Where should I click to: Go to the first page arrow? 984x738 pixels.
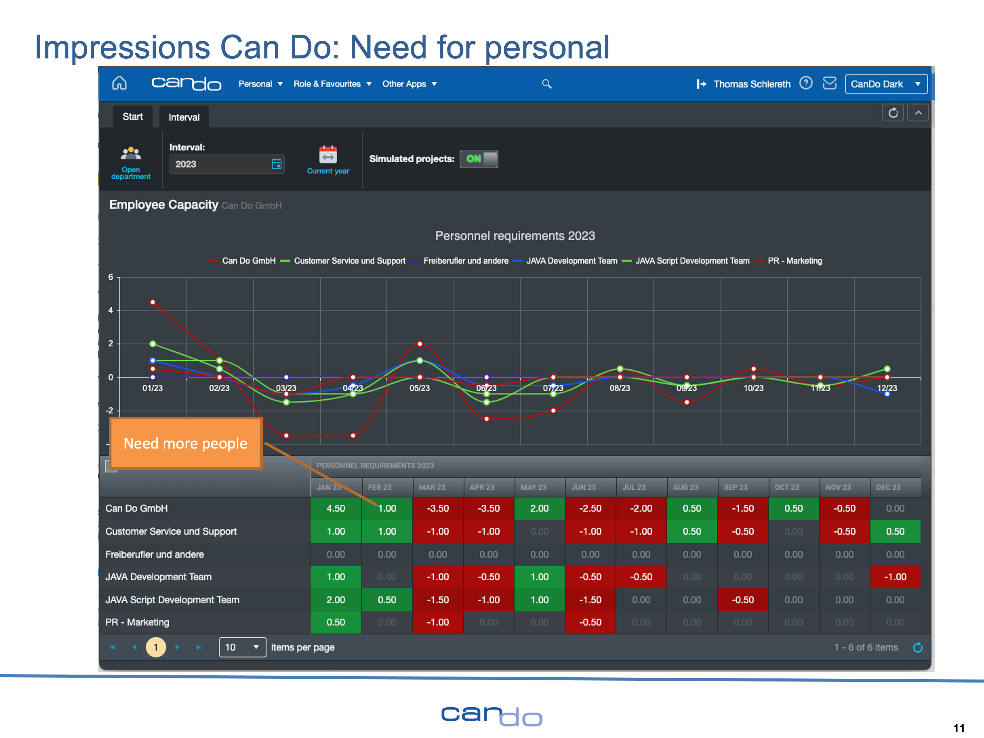(x=113, y=648)
